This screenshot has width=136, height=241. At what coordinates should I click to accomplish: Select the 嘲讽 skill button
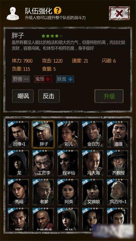23,96
